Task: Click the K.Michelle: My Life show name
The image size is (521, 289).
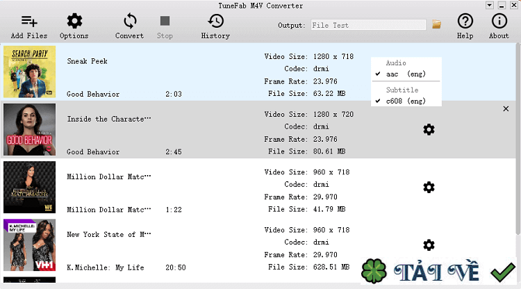Action: click(106, 267)
